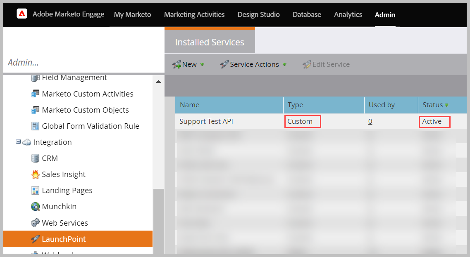Sort by the Used by column header
Image resolution: width=470 pixels, height=257 pixels.
point(391,105)
